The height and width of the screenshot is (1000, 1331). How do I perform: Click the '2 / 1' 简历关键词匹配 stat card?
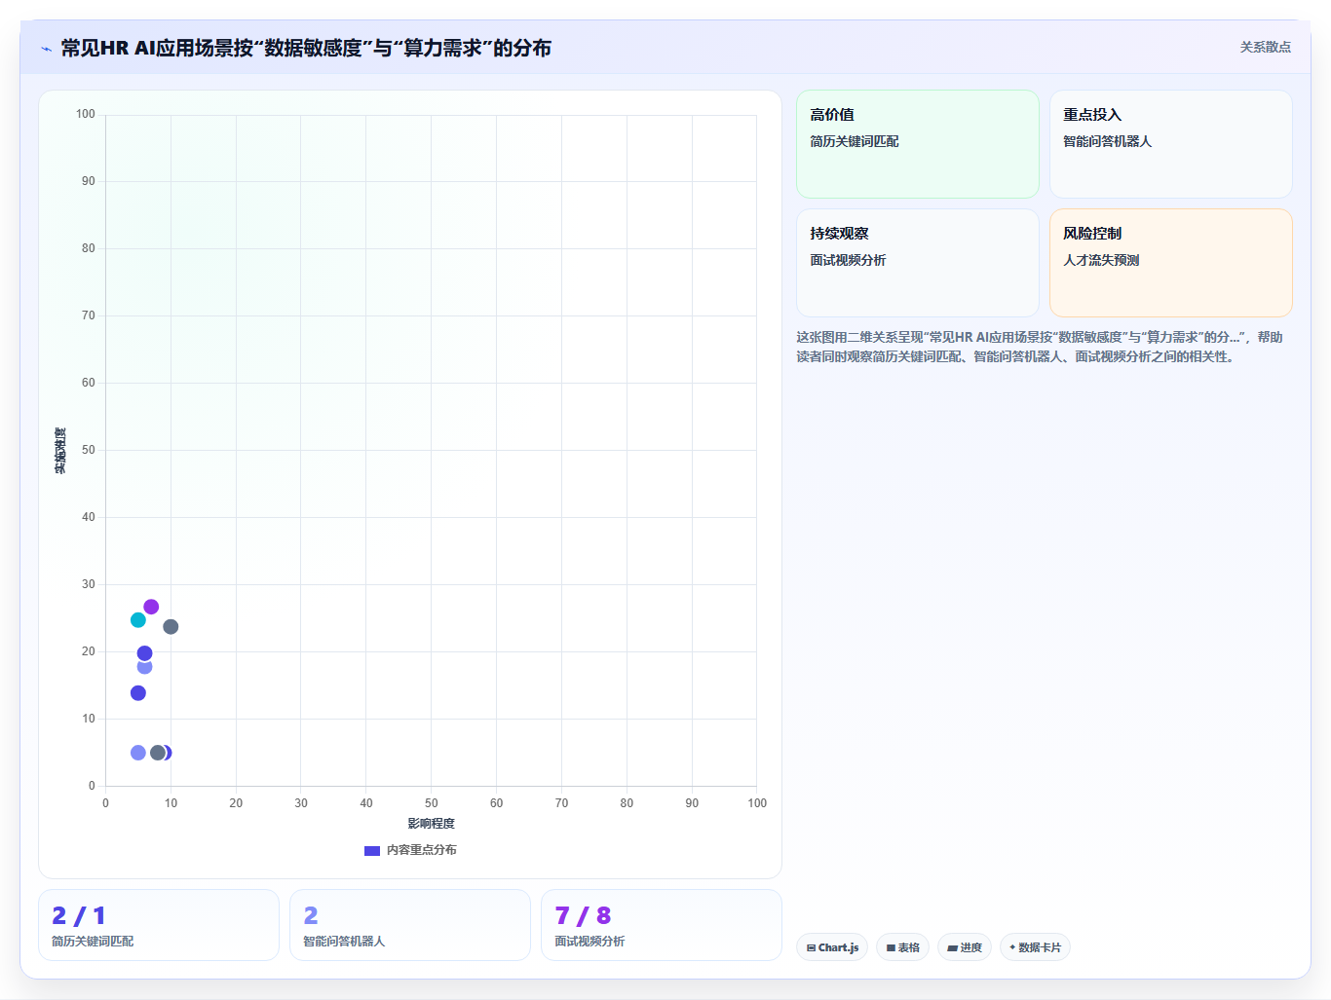[159, 925]
